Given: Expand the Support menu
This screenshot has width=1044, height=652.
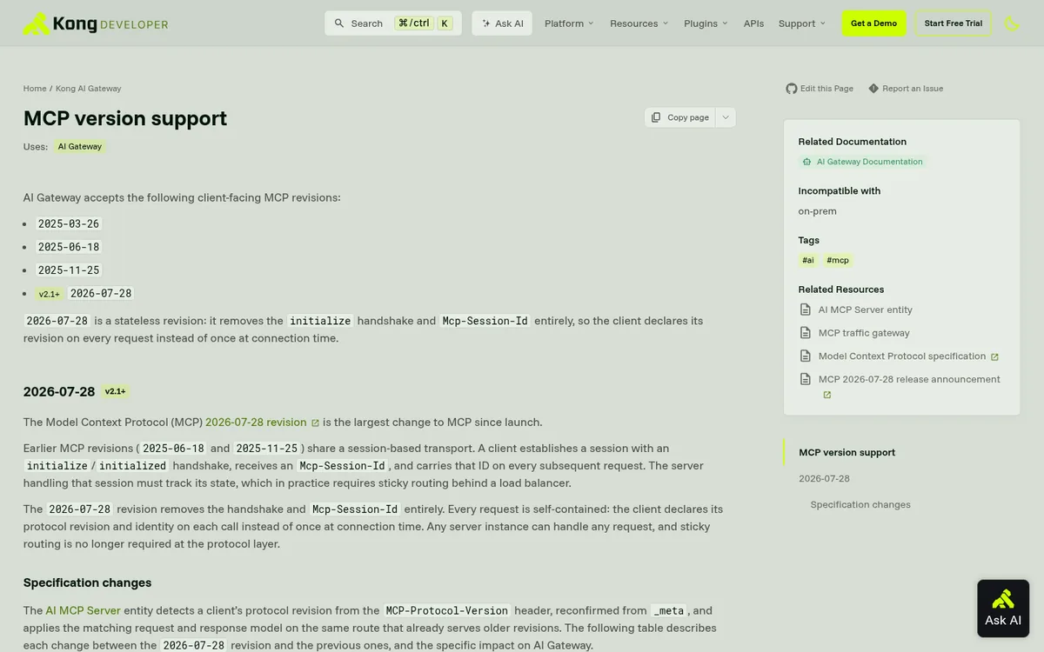Looking at the screenshot, I should coord(802,23).
